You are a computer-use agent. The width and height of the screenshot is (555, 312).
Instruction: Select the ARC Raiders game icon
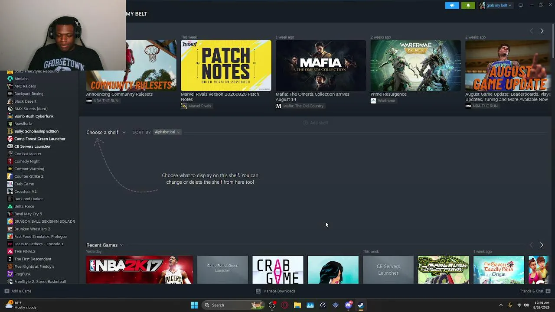[10, 86]
